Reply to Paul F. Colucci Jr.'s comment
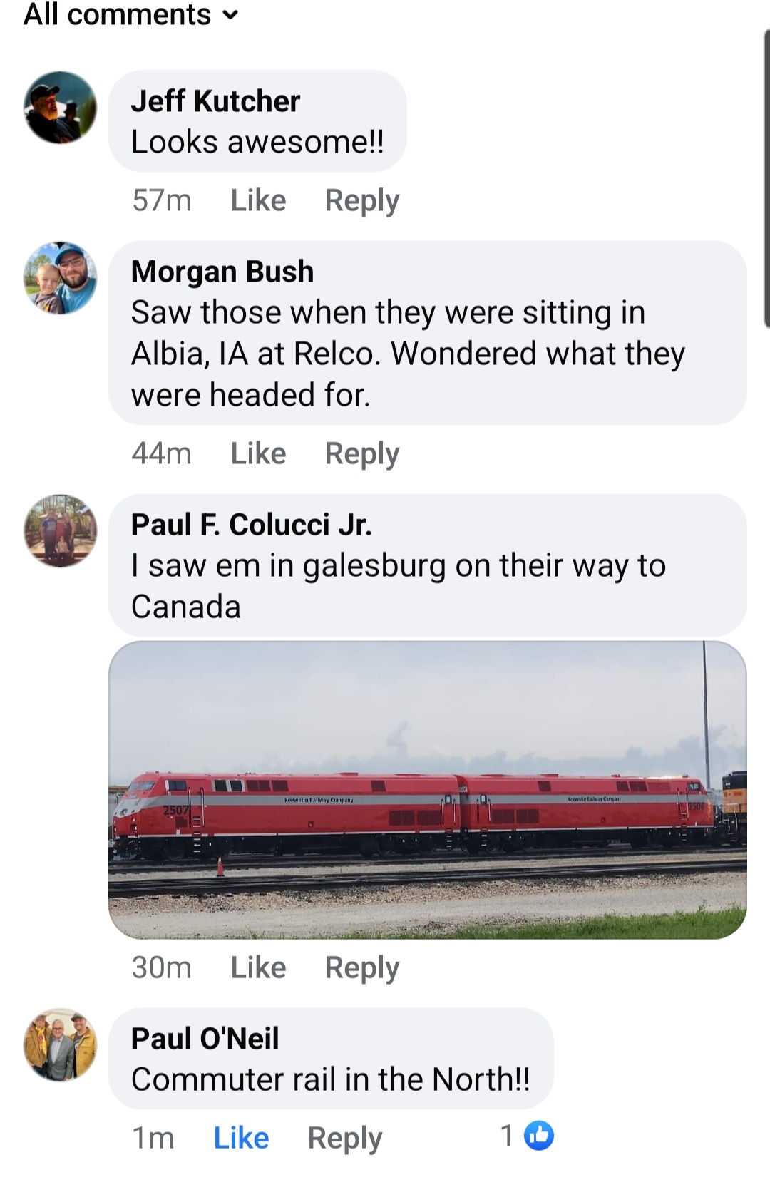Viewport: 770px width, 1192px height. (x=361, y=967)
